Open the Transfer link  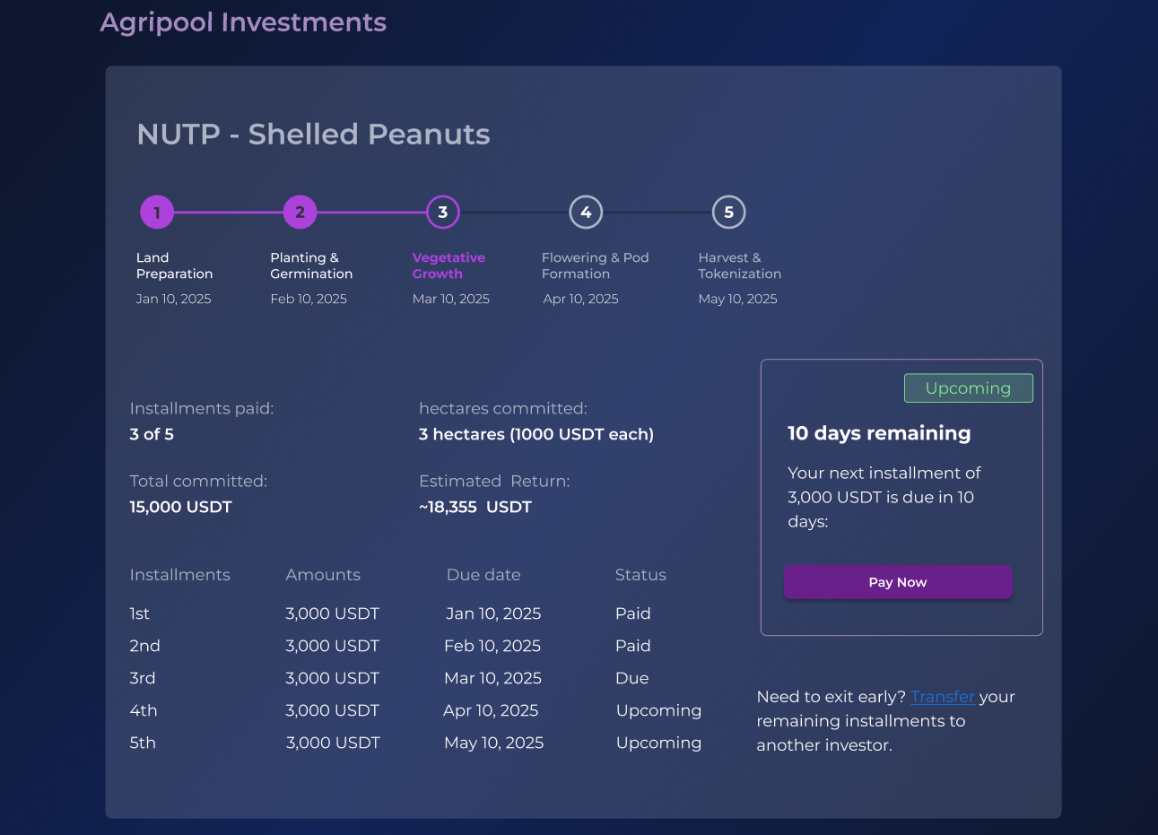point(942,697)
